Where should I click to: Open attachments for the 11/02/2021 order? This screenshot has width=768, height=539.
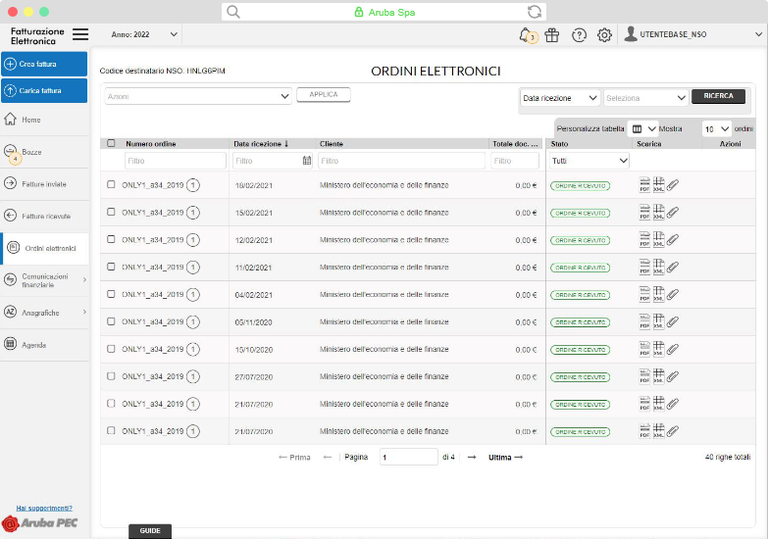tap(673, 268)
